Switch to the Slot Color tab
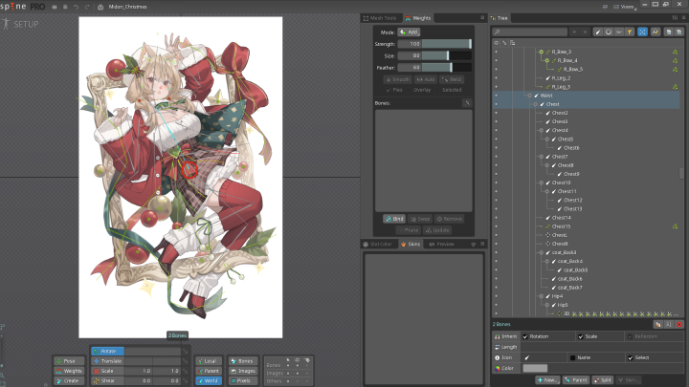 pyautogui.click(x=378, y=244)
